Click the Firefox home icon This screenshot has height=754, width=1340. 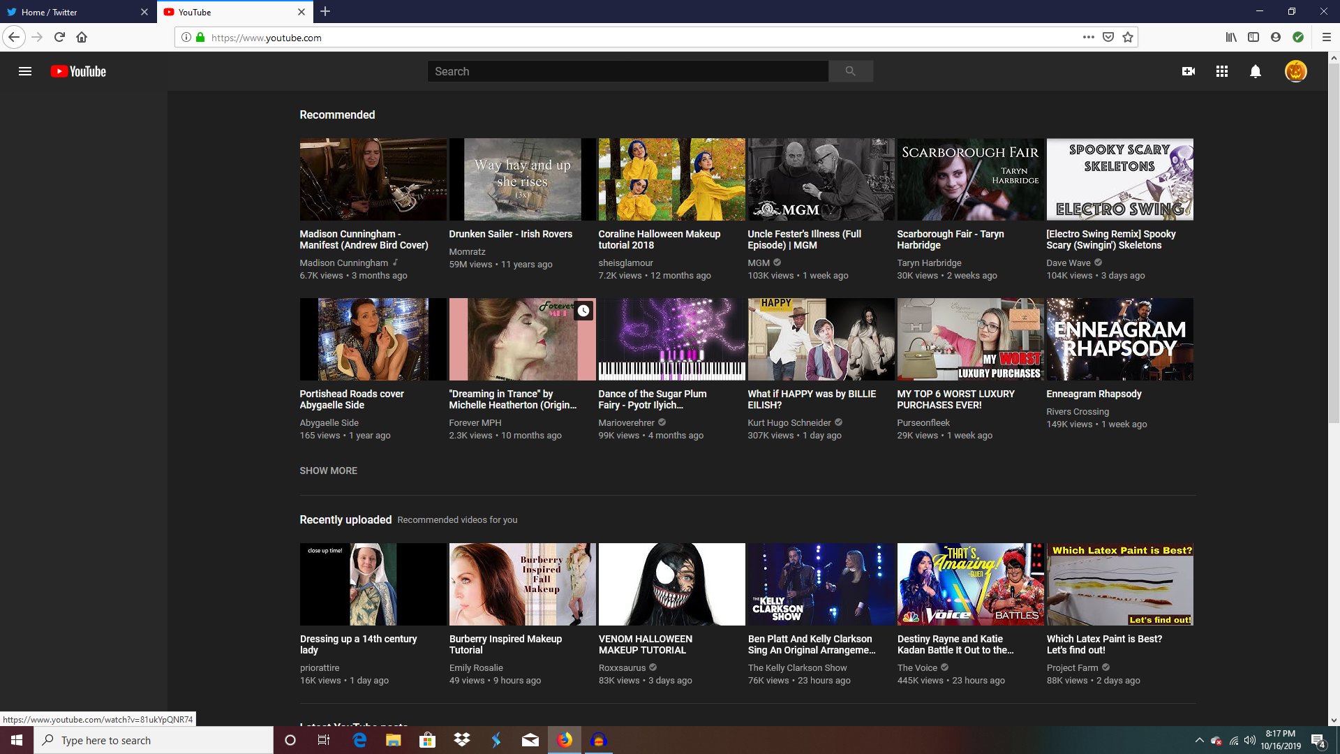(x=82, y=37)
